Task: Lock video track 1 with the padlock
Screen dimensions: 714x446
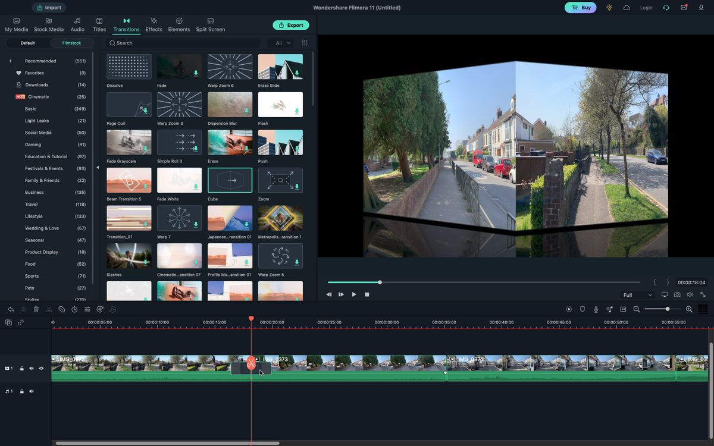Action: click(x=21, y=368)
